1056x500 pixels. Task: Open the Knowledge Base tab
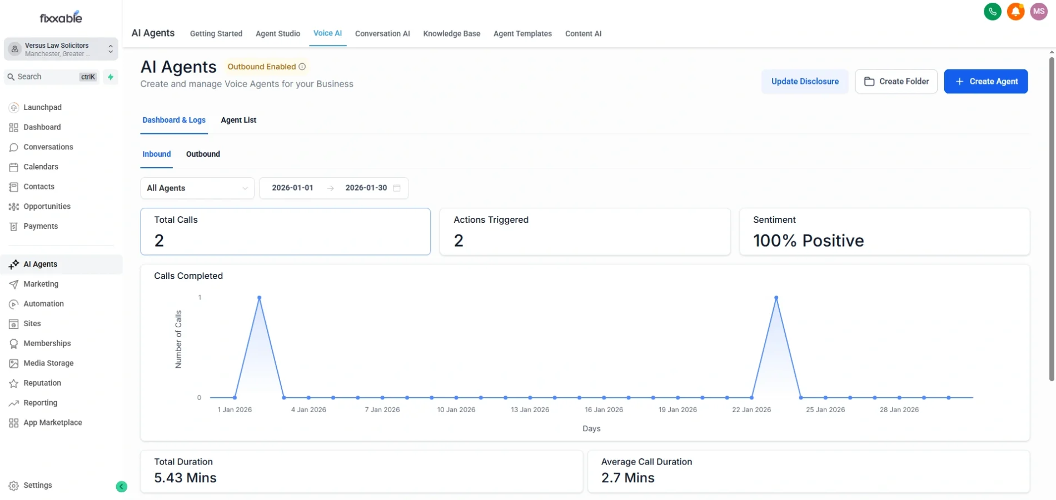click(x=451, y=33)
